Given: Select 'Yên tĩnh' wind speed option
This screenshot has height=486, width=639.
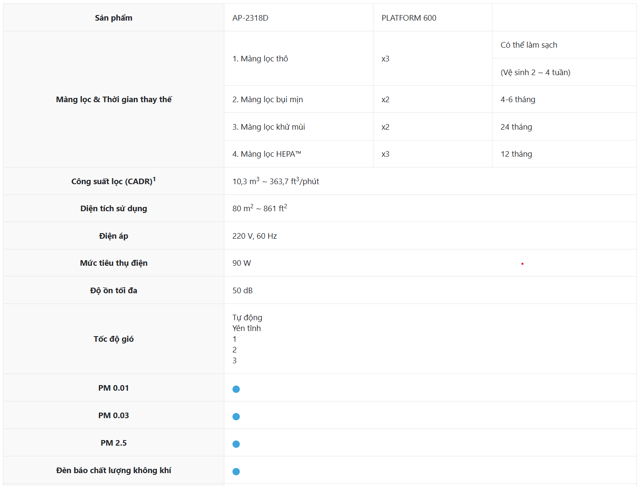Looking at the screenshot, I should [x=246, y=328].
